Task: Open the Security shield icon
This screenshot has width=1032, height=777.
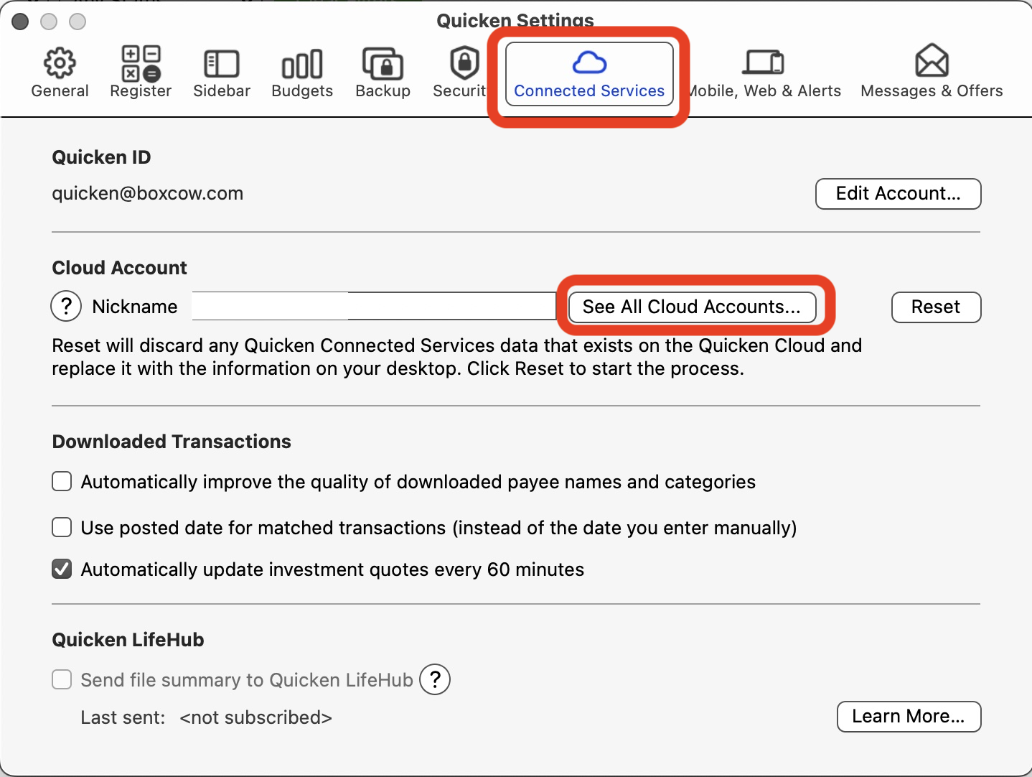Action: tap(464, 63)
